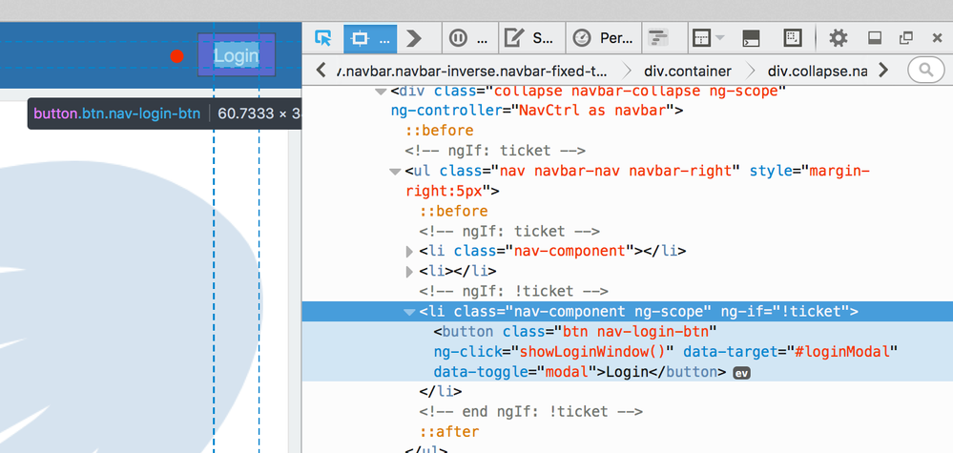Activate the element picker tool

tap(322, 38)
